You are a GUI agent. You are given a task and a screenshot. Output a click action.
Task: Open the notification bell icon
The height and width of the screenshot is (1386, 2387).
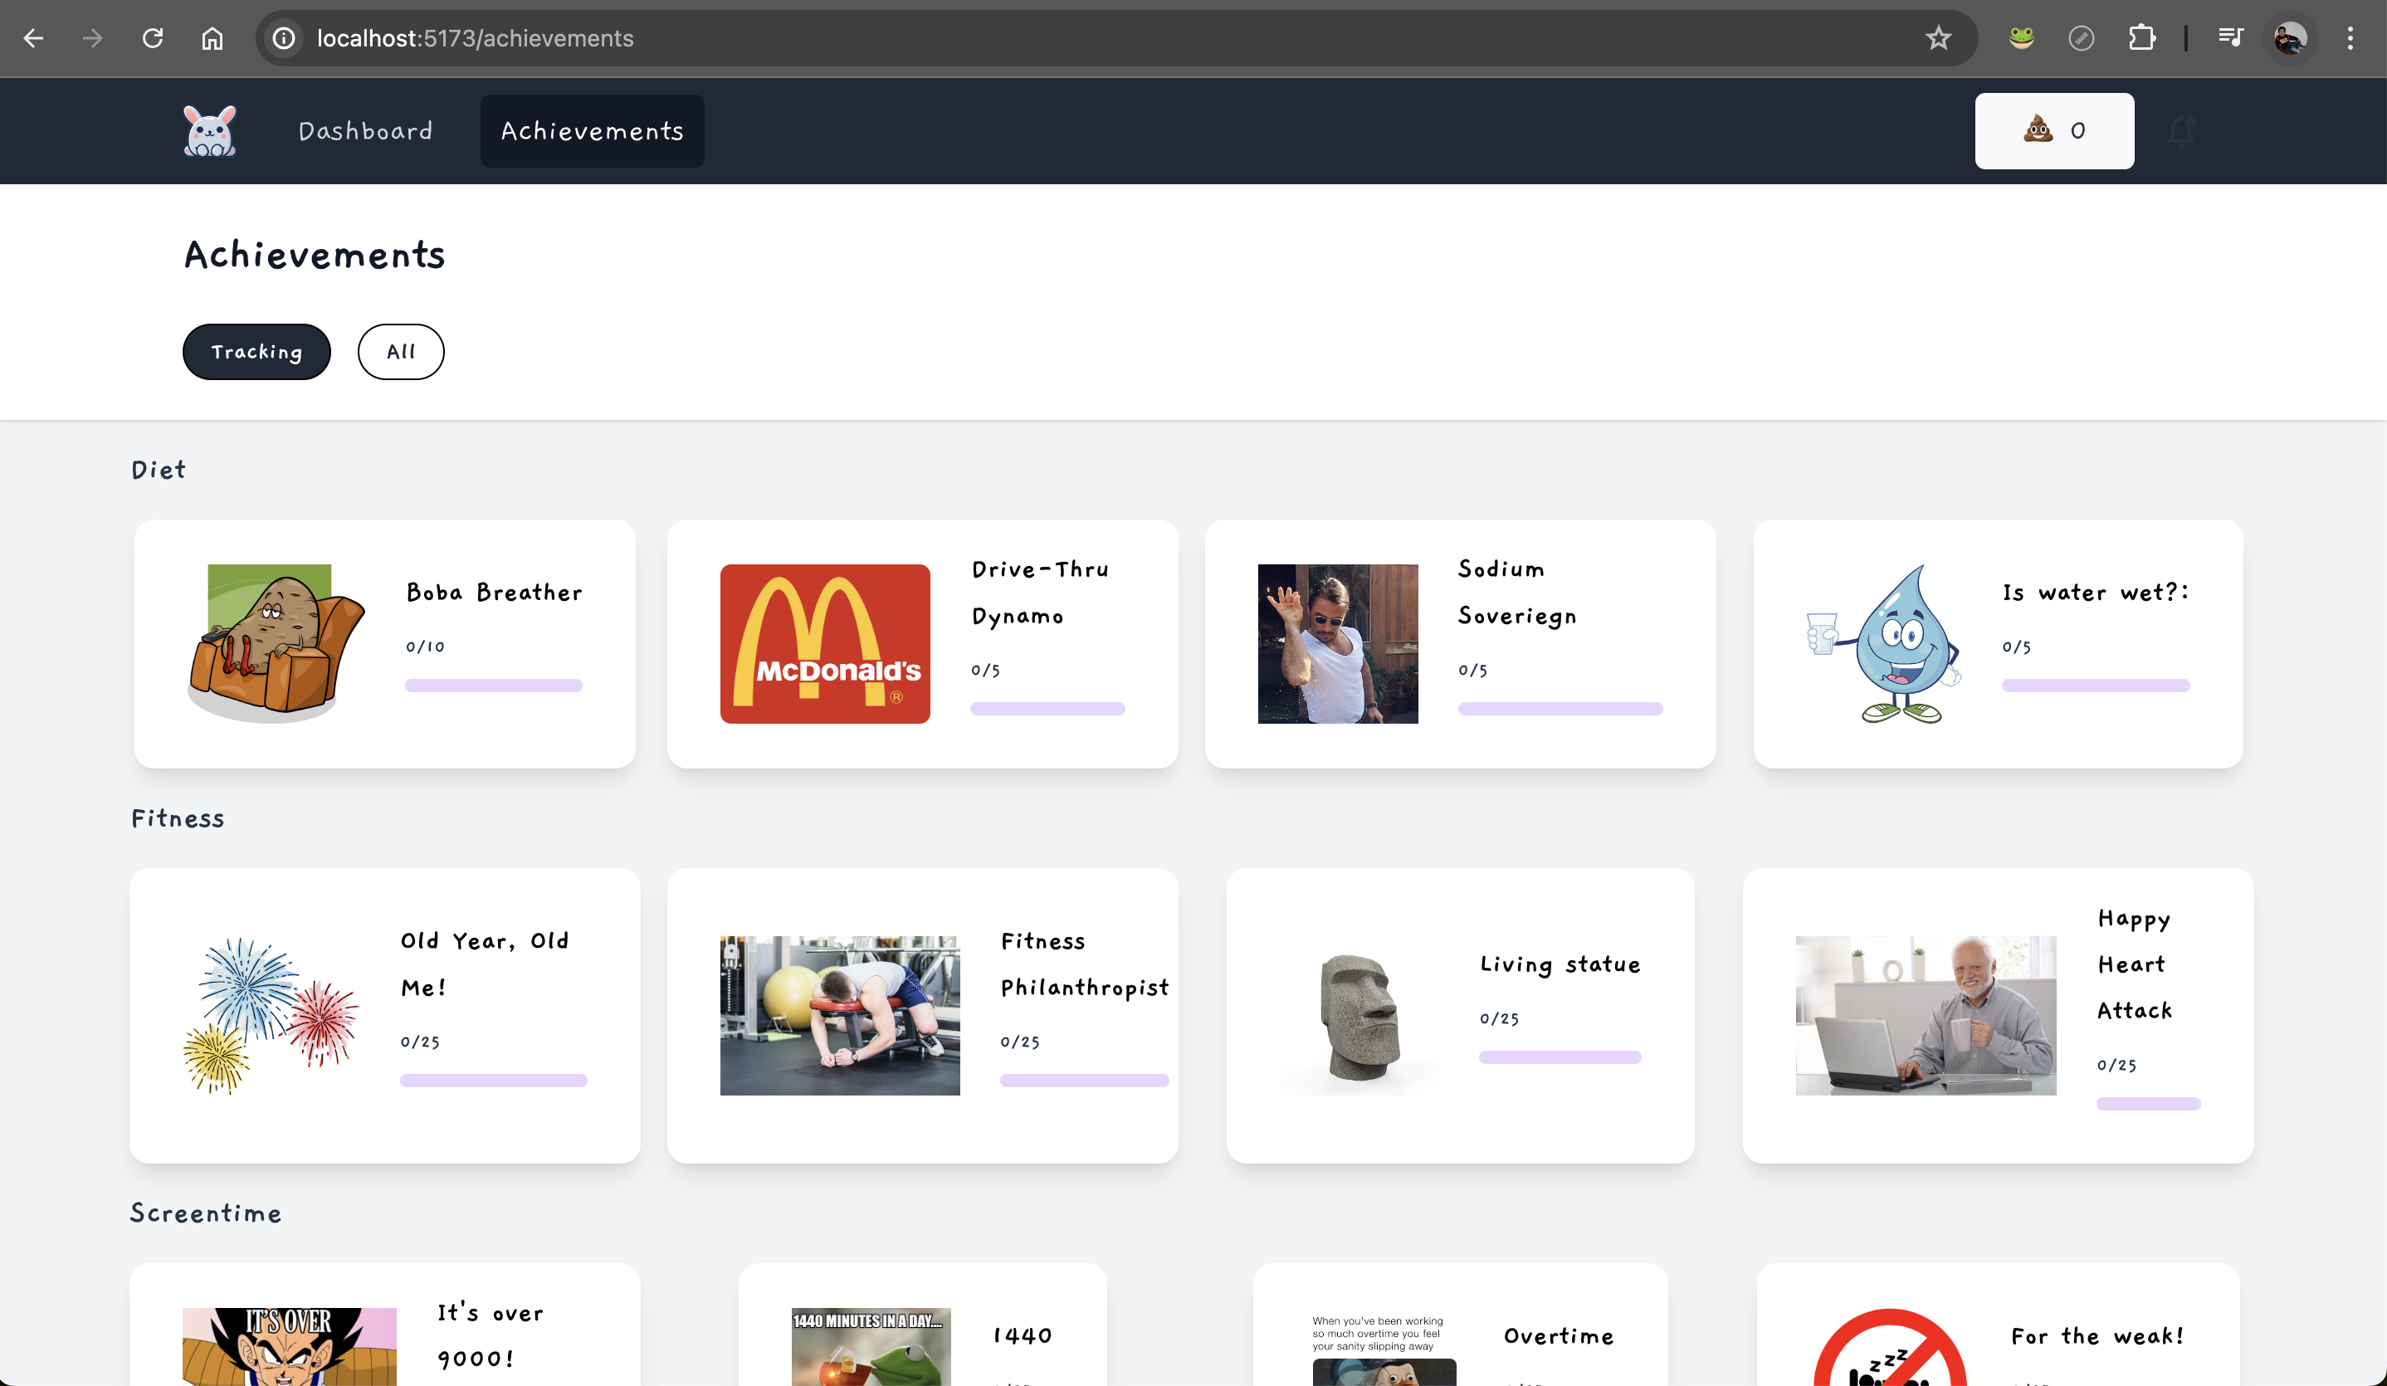2181,131
